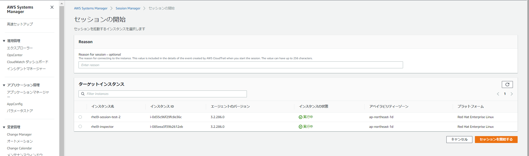Click running status icon for rhel9-session-test-2
This screenshot has height=156, width=529.
click(300, 117)
